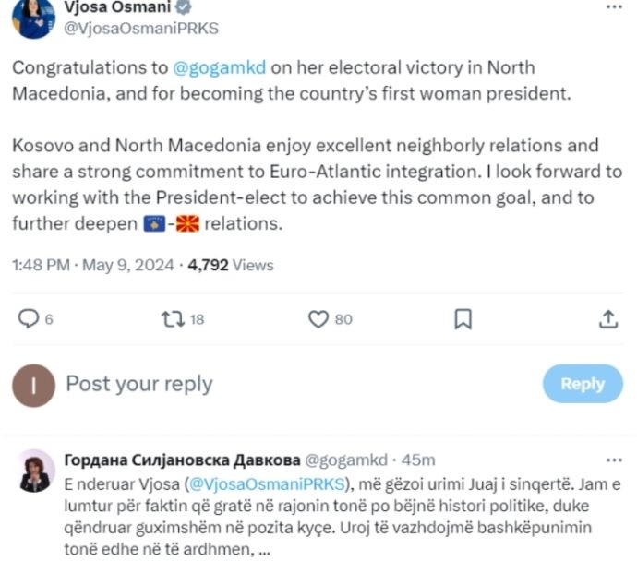Open the 1:48 PM May 9, 2024 timestamp
637x561 pixels.
92,265
